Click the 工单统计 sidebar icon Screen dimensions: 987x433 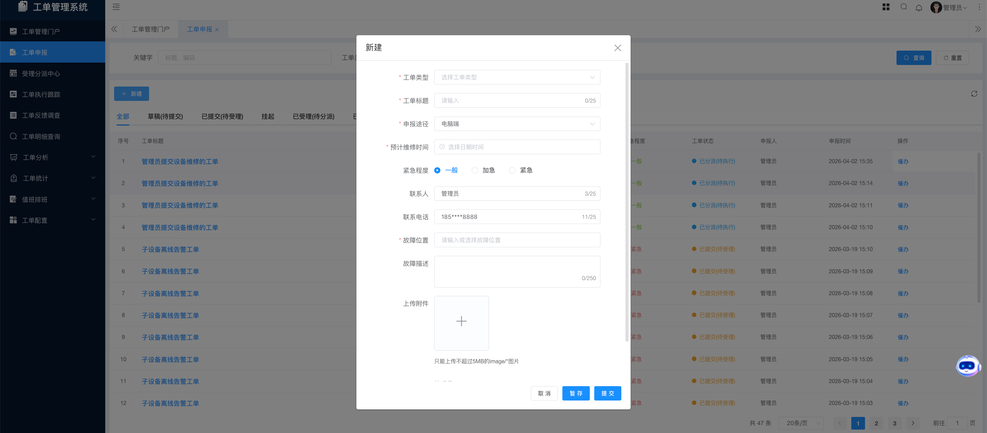(13, 178)
